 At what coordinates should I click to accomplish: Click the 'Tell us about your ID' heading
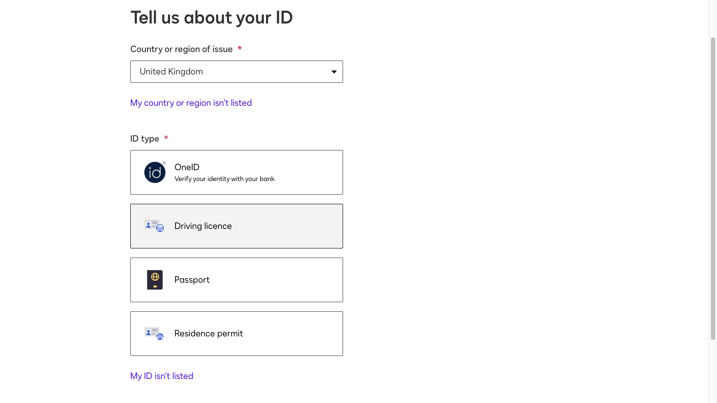click(211, 17)
